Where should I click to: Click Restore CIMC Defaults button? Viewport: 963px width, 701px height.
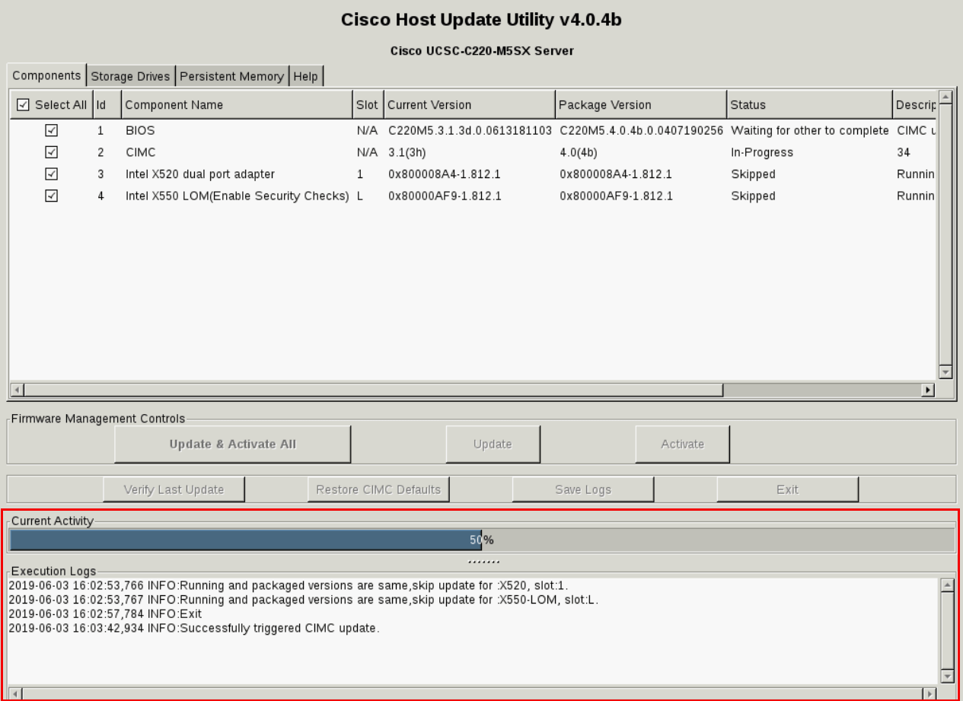pos(378,489)
